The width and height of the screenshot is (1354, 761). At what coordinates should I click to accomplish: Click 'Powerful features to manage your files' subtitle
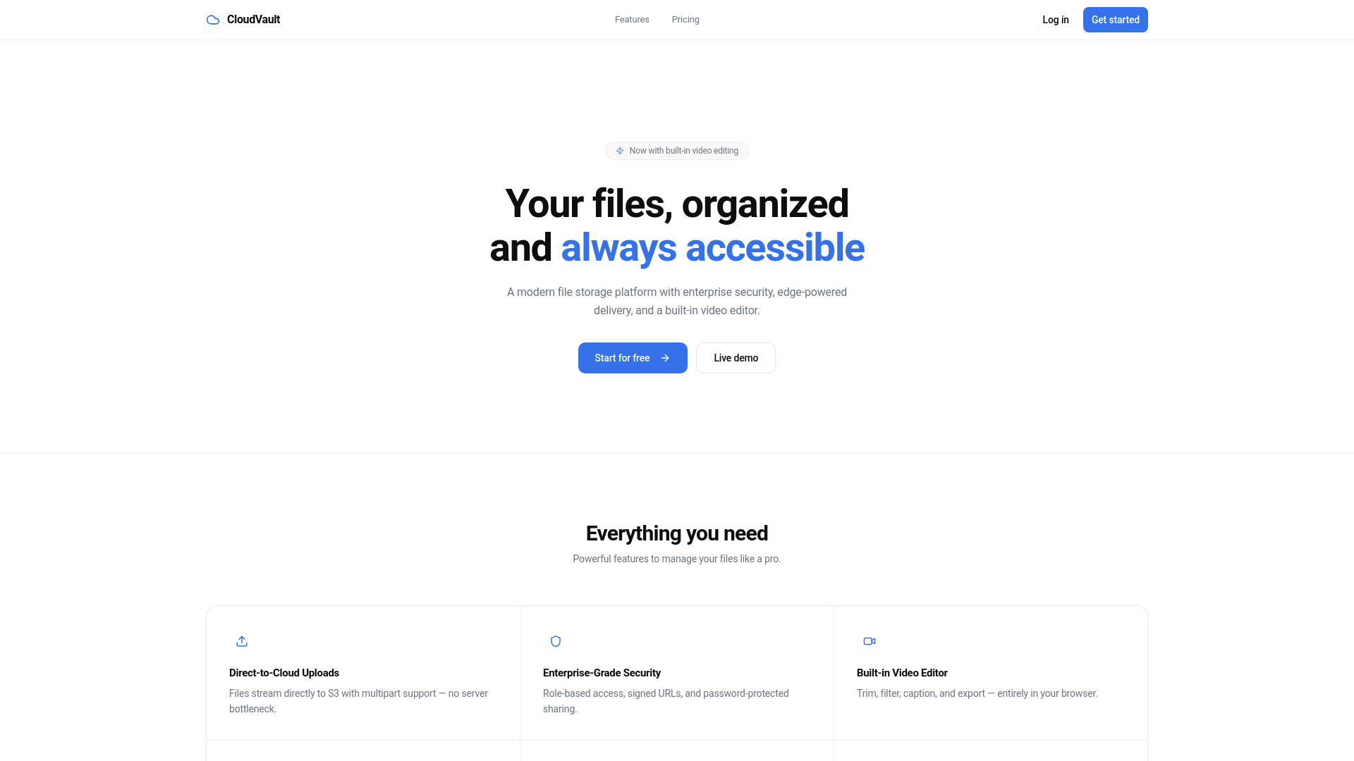[677, 559]
